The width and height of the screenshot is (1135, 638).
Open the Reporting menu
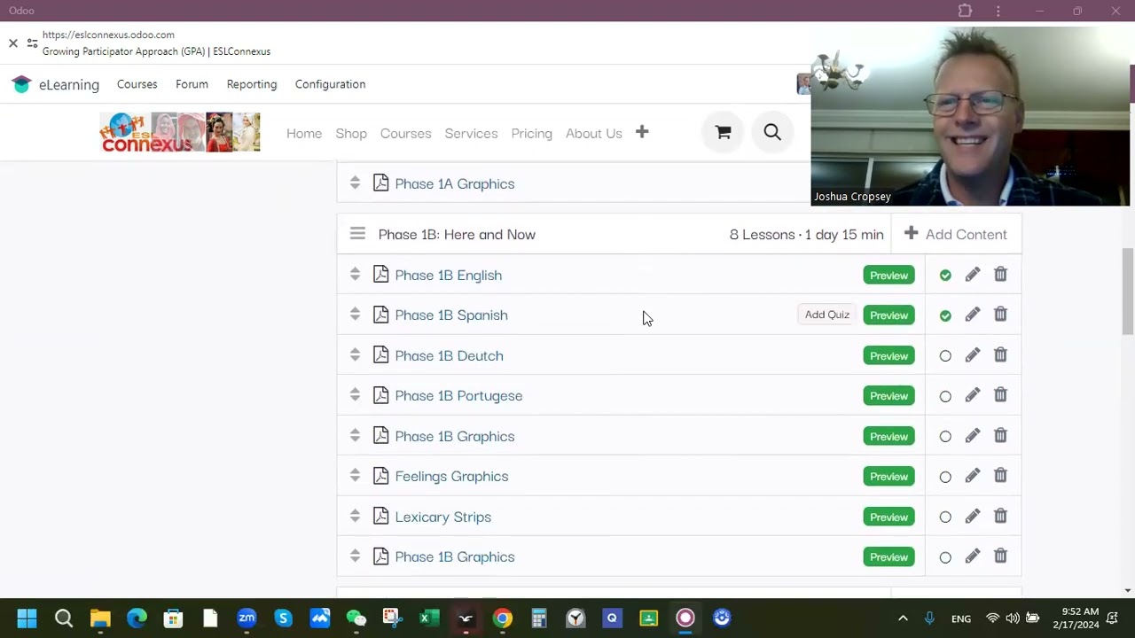click(252, 84)
